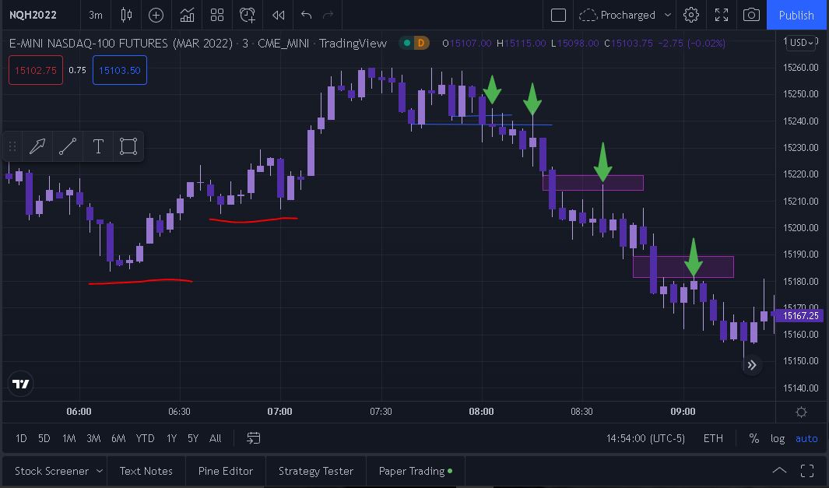Maximize the bottom panel
This screenshot has width=829, height=488.
click(806, 471)
